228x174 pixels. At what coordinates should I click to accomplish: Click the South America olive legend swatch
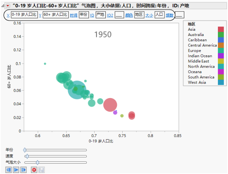[221, 77]
